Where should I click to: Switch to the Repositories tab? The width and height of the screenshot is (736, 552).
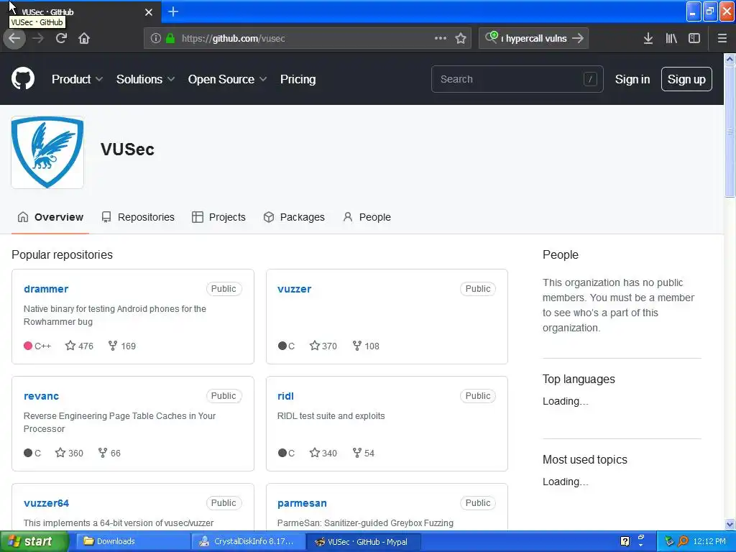pos(138,217)
